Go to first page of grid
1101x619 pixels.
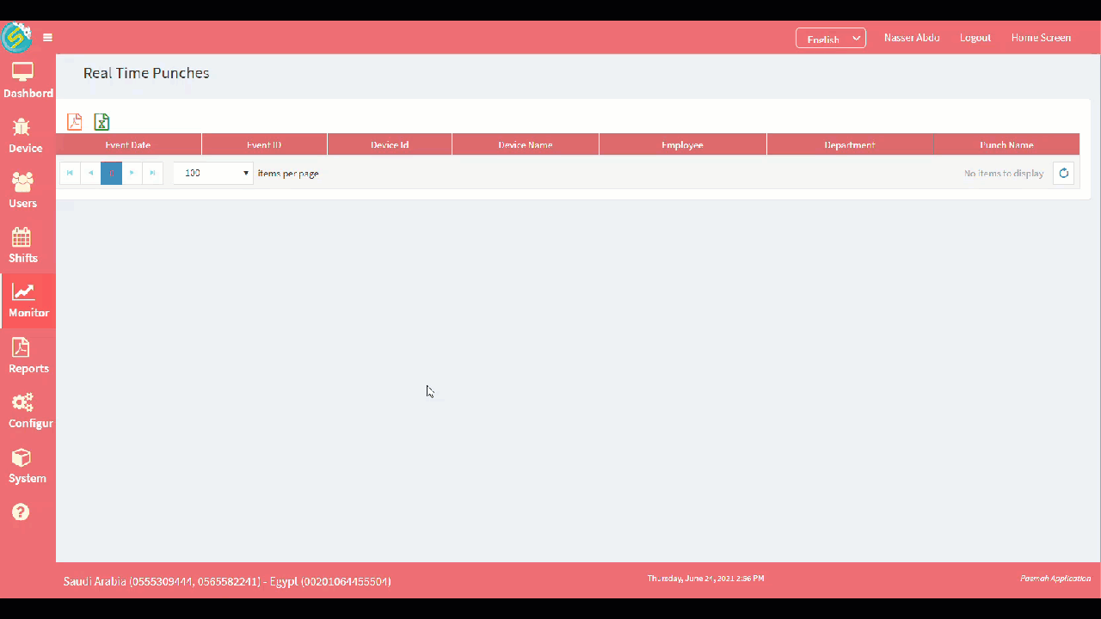70,173
